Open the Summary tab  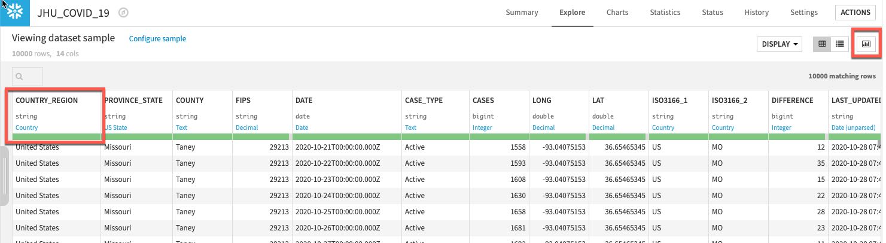coord(522,13)
